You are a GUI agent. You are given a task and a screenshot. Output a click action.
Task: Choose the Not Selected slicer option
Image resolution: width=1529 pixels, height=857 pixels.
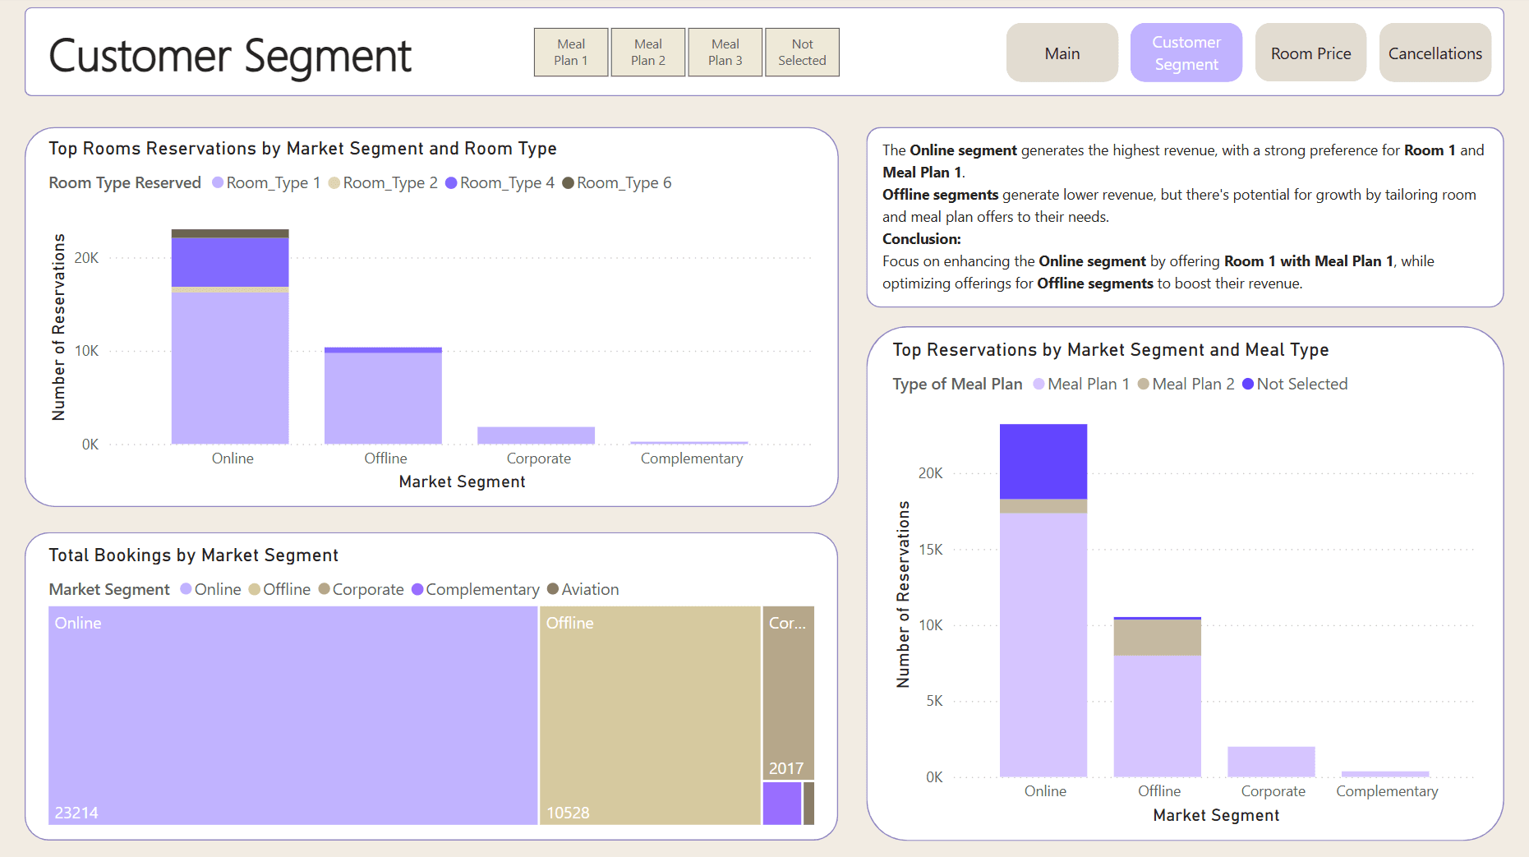(802, 53)
